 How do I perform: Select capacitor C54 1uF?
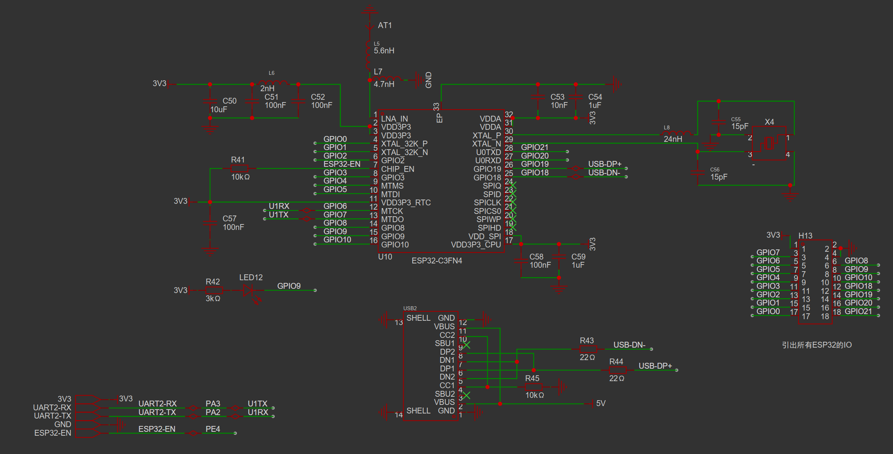[x=576, y=97]
